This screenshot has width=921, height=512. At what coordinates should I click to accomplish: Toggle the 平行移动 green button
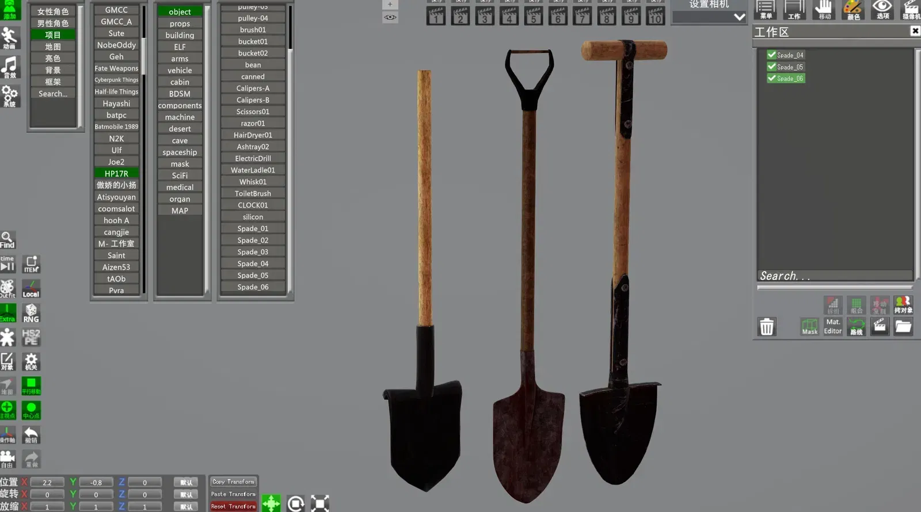pyautogui.click(x=31, y=386)
